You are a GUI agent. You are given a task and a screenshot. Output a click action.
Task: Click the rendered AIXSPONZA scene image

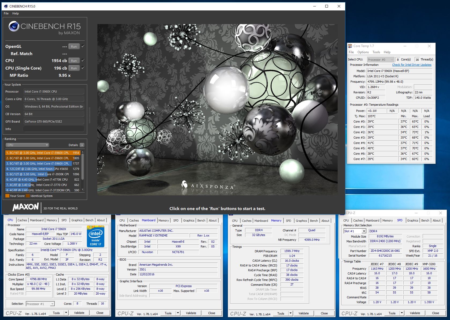click(217, 110)
